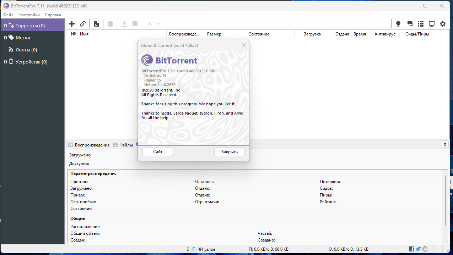Click the Параметры передачи: heading
This screenshot has height=255, width=453.
[93, 173]
